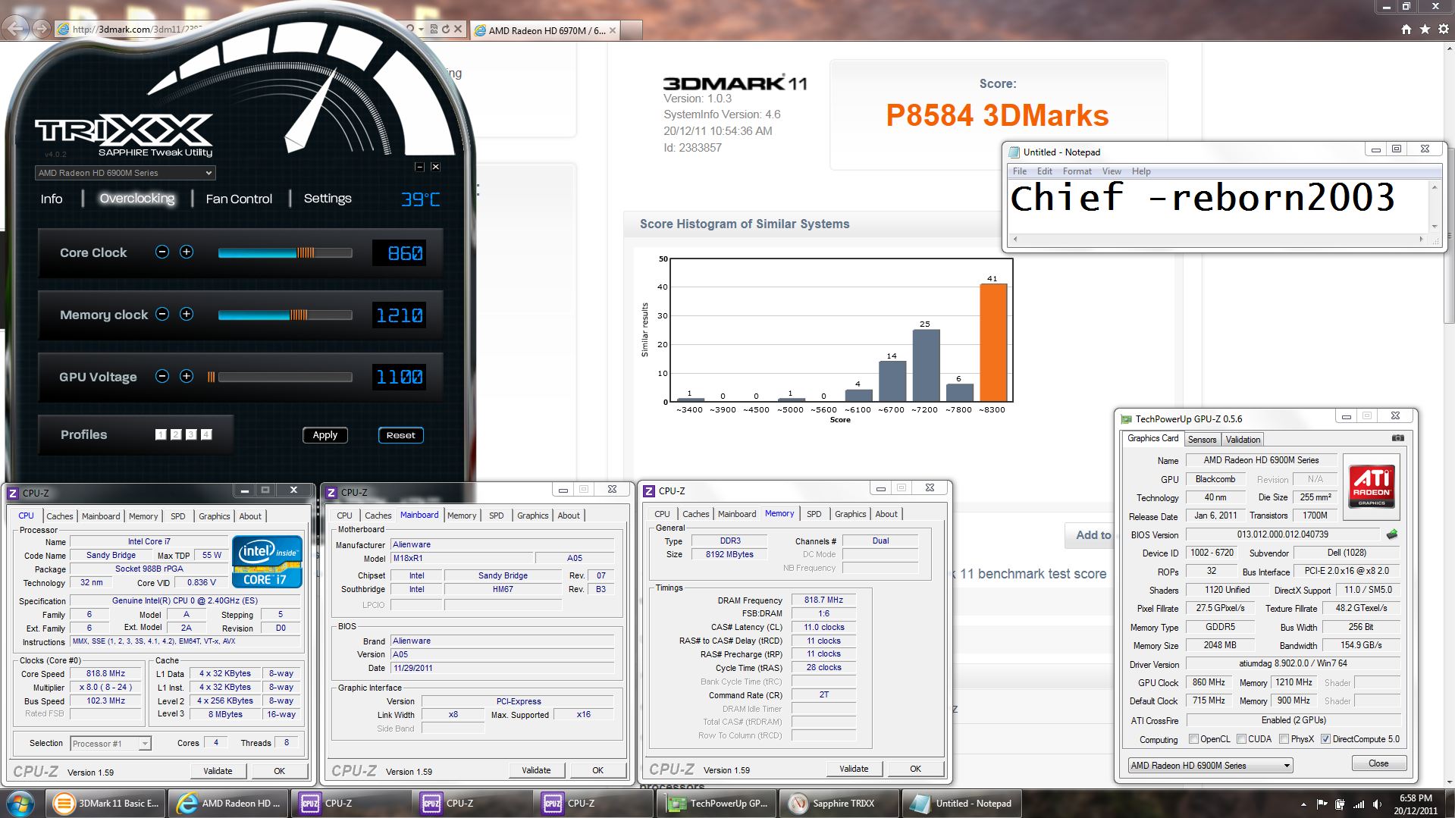Click GPU-Z screenshot camera icon
This screenshot has width=1455, height=818.
(1398, 438)
